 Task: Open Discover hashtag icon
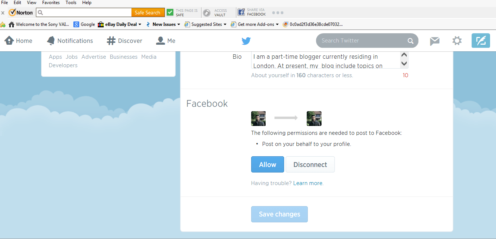tap(111, 41)
